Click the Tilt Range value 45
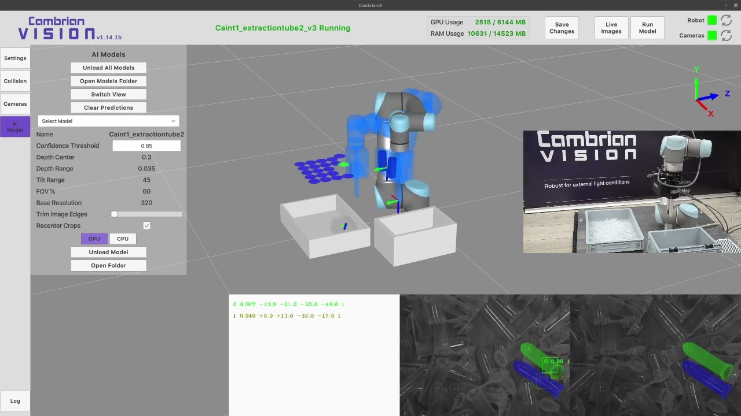 tap(146, 180)
